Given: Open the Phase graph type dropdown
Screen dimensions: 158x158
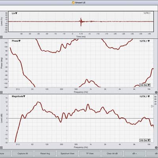Looking at the screenshot, I should point(16,41).
